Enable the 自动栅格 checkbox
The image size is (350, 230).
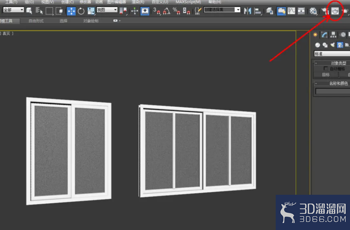click(326, 68)
